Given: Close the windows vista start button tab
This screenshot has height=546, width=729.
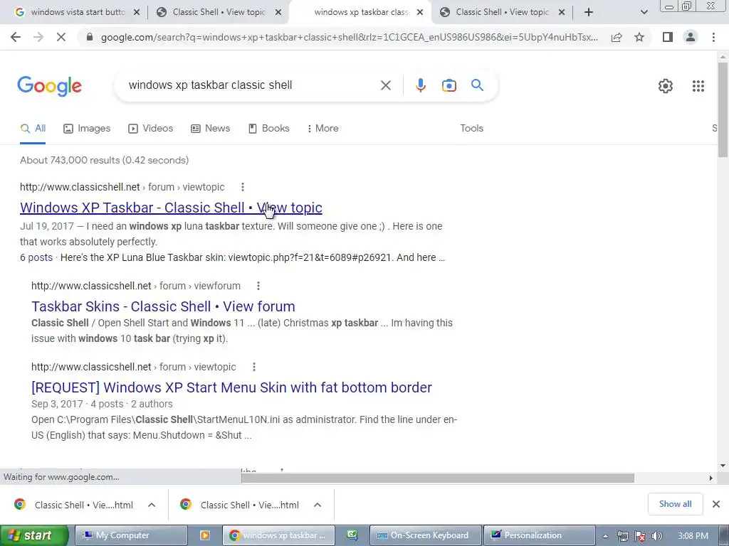Looking at the screenshot, I should 137,13.
